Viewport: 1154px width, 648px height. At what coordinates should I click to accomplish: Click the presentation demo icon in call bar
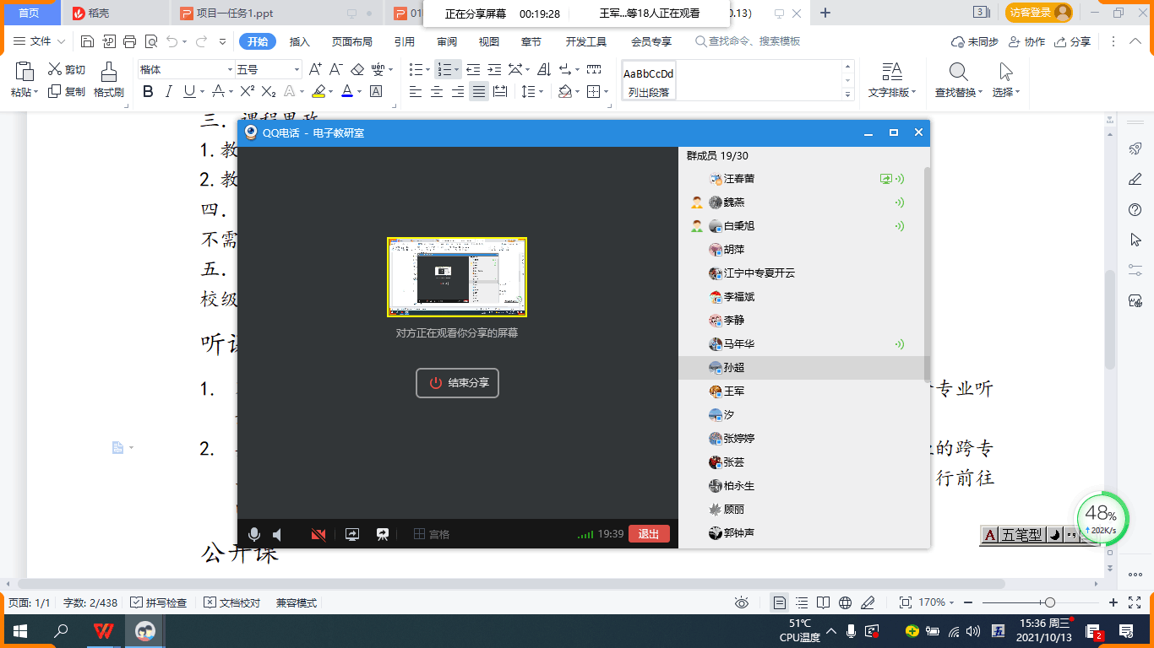click(x=382, y=534)
